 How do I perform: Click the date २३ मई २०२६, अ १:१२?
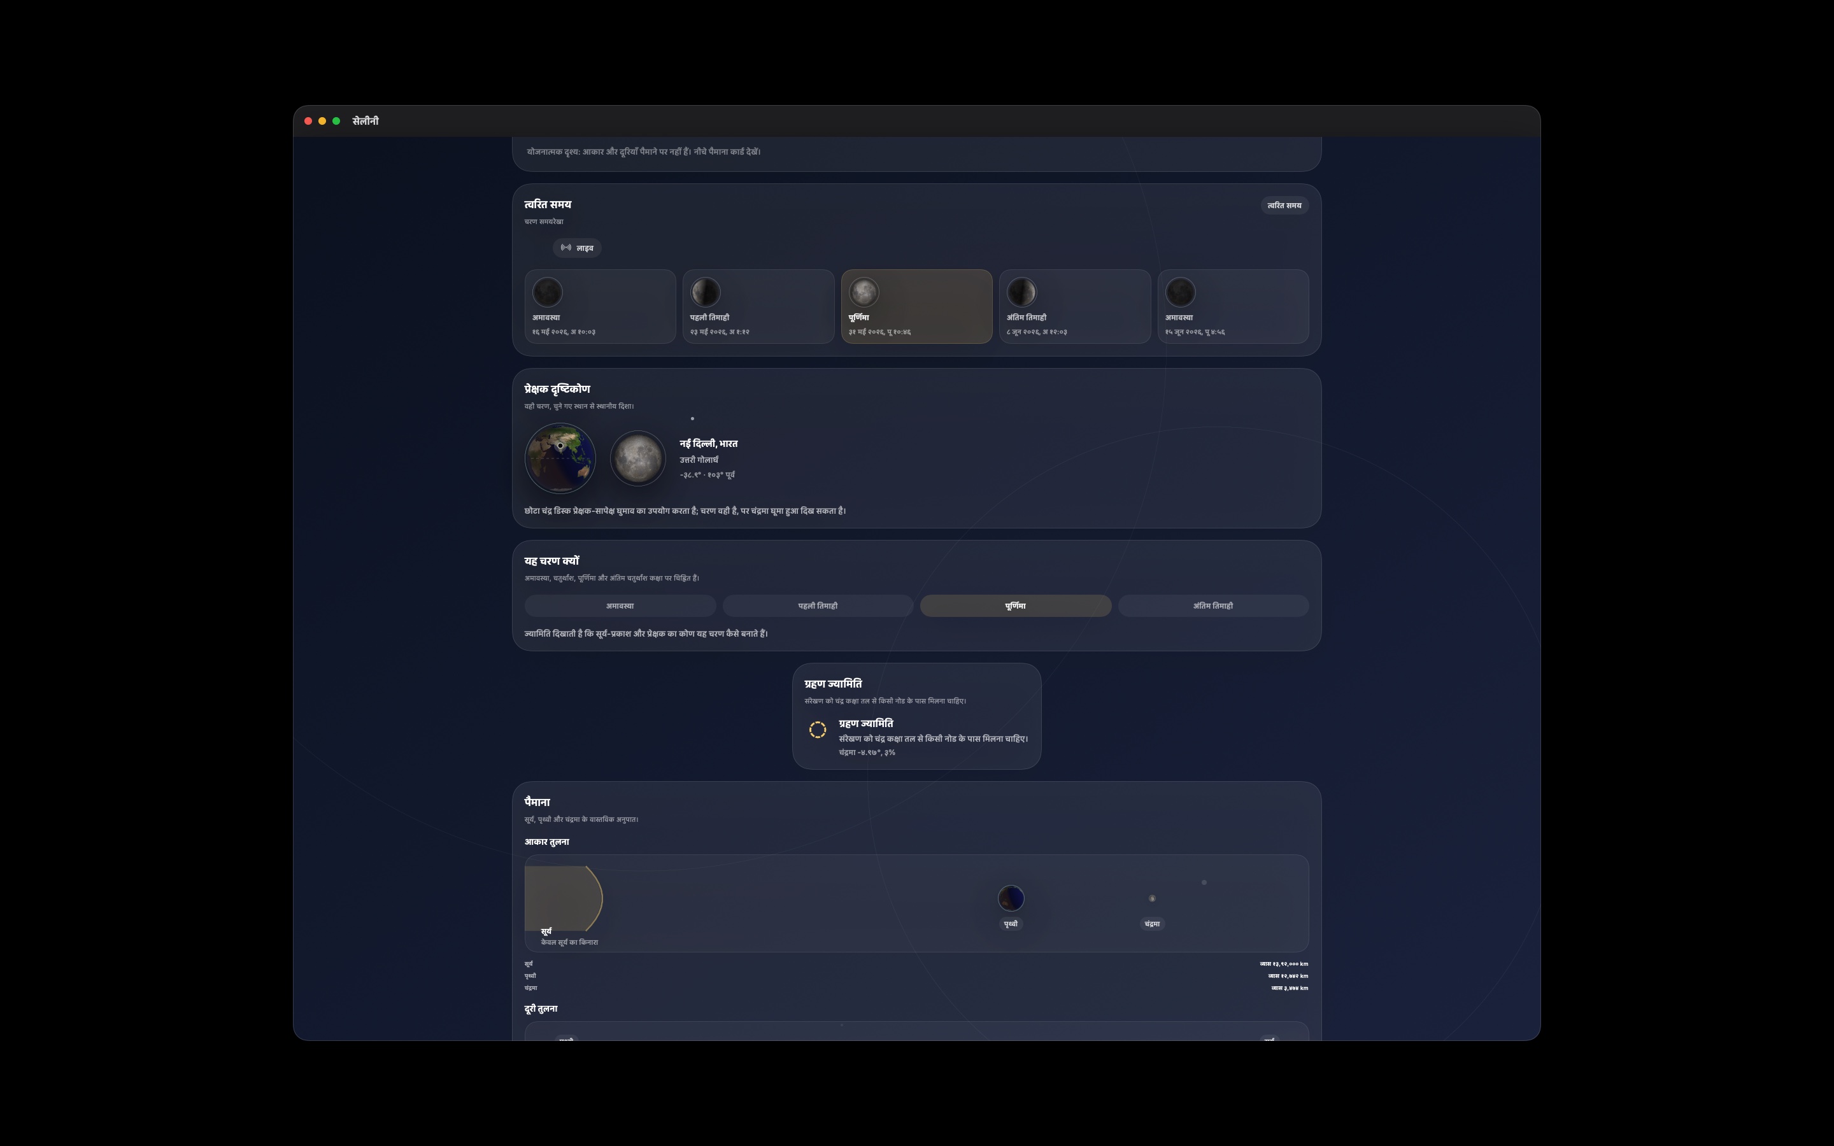720,332
